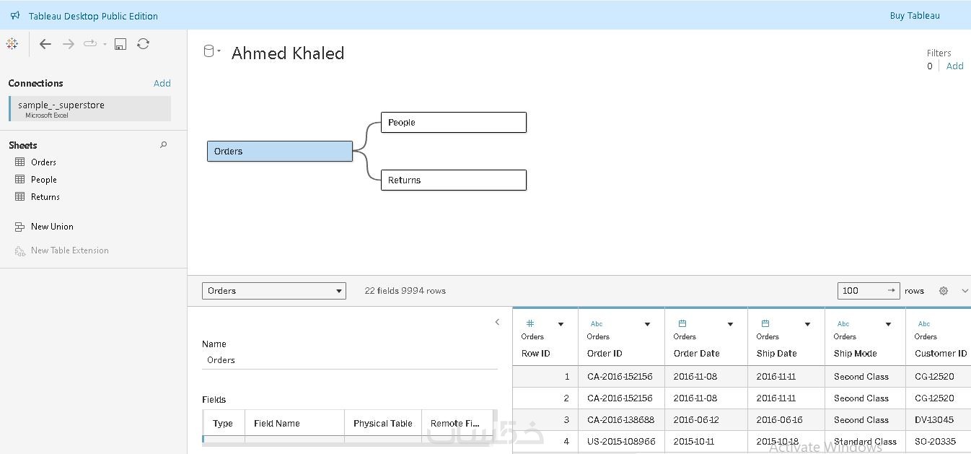Viewport: 971px width, 454px height.
Task: Click the table icon next to People sheet
Action: (x=20, y=179)
